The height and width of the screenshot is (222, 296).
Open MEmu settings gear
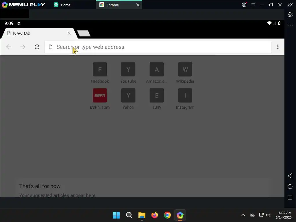click(x=290, y=14)
